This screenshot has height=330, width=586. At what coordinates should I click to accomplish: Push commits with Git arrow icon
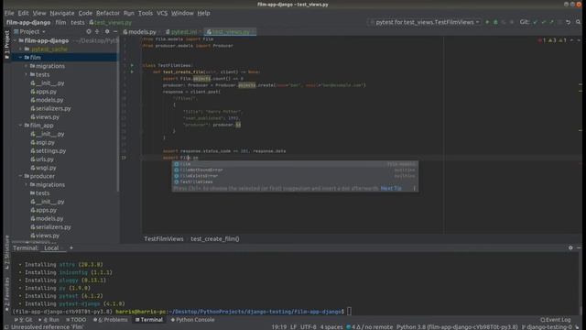pyautogui.click(x=551, y=22)
